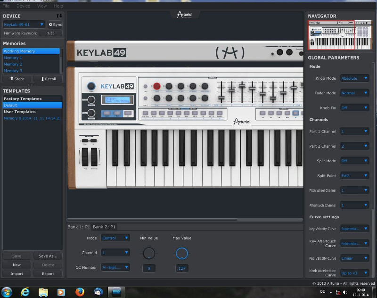Switch to the Bank 2: P1 tab
The width and height of the screenshot is (377, 298).
tap(104, 227)
